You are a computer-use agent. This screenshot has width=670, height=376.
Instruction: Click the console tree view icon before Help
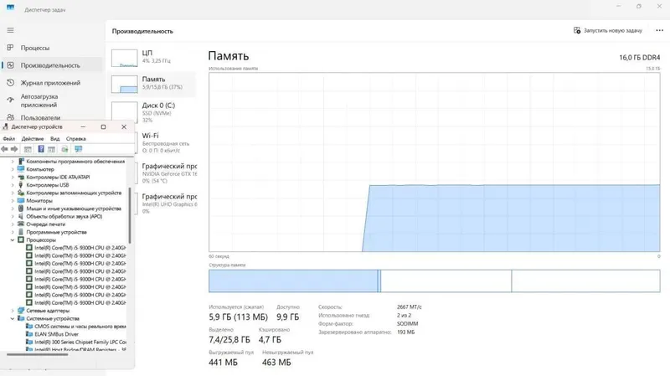click(x=28, y=149)
